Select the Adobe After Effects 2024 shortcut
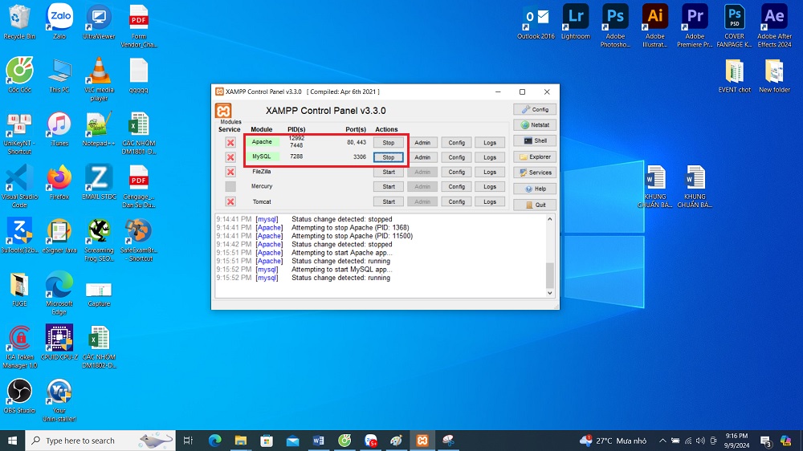Screen dimensions: 803x451 pos(774,26)
